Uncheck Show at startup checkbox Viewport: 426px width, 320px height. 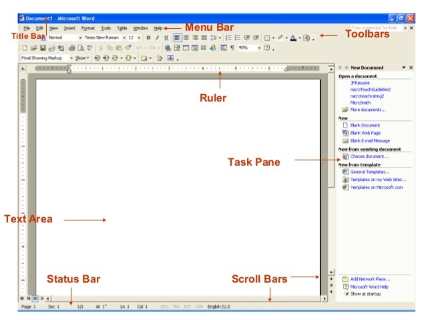tap(347, 294)
